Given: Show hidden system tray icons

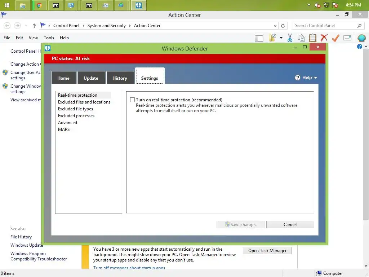Looking at the screenshot, I should [309, 5].
